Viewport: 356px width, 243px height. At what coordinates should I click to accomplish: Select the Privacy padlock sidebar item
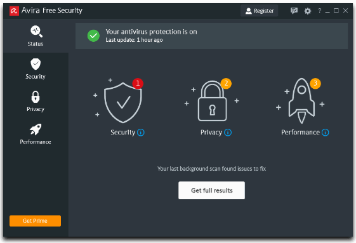[x=36, y=102]
